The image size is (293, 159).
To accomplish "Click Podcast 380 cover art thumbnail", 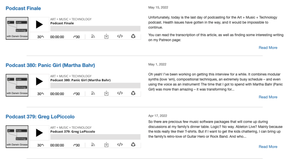I will (x=17, y=84).
